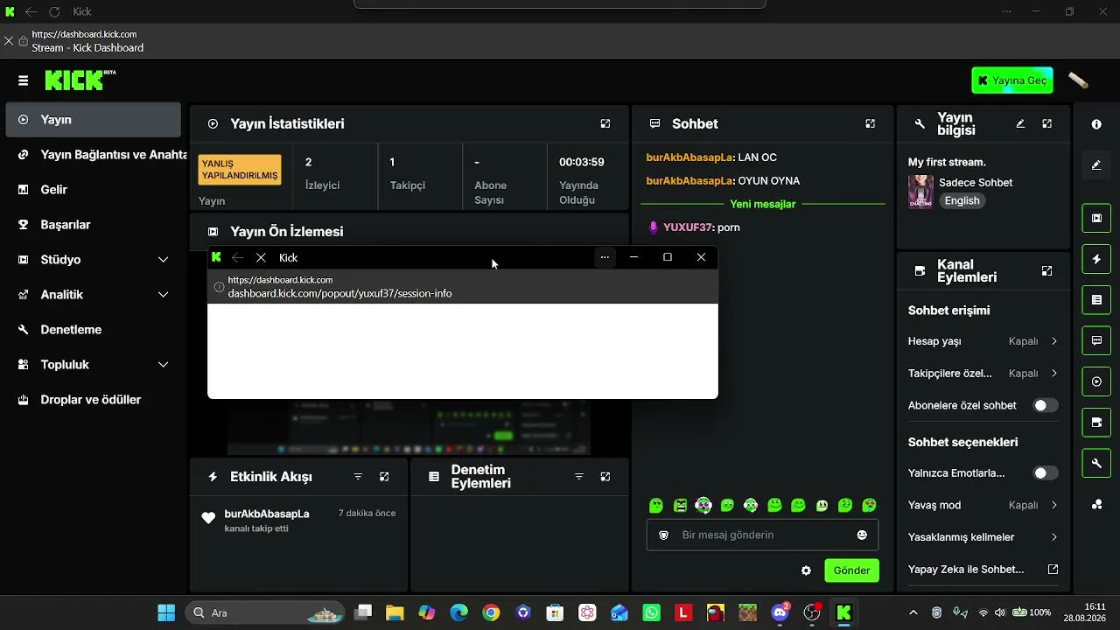View site info icon in the popout address bar
Viewport: 1120px width, 630px height.
click(x=219, y=287)
